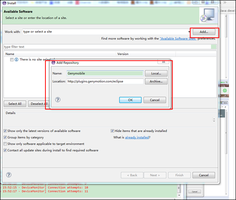Toggle 'Contact all update sites during install' checkbox
This screenshot has width=236, height=200.
coord(5,150)
